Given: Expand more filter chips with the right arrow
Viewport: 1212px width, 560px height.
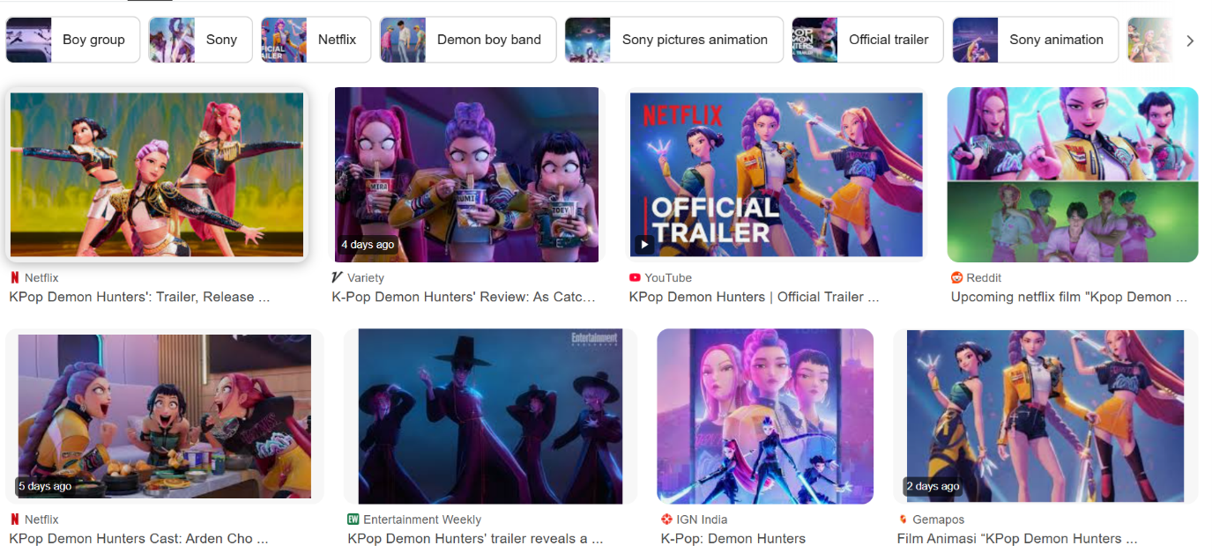Looking at the screenshot, I should (1190, 40).
